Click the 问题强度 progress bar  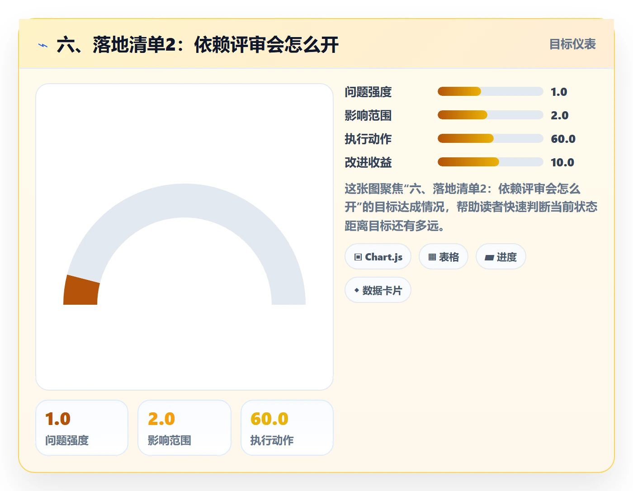(490, 91)
